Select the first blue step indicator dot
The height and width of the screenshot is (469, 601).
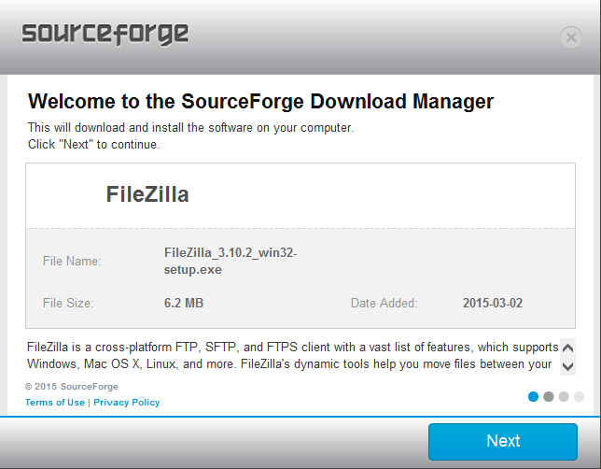(534, 396)
